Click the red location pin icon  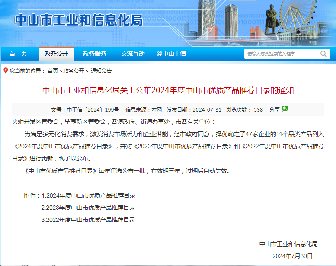(x=5, y=71)
